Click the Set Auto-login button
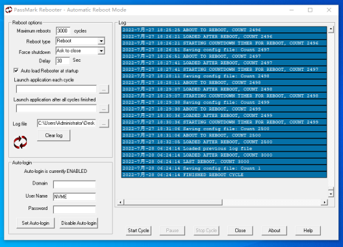 (36, 223)
